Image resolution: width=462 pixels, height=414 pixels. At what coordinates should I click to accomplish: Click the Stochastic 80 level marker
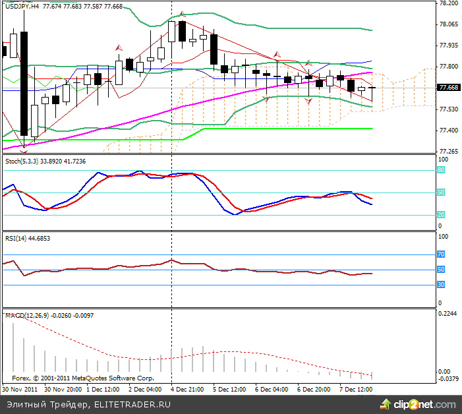[442, 170]
